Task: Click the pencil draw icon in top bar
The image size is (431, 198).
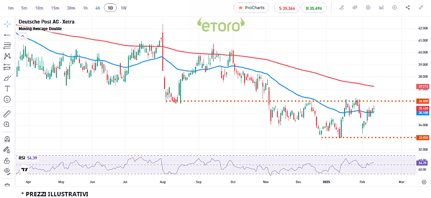Action: (x=341, y=8)
